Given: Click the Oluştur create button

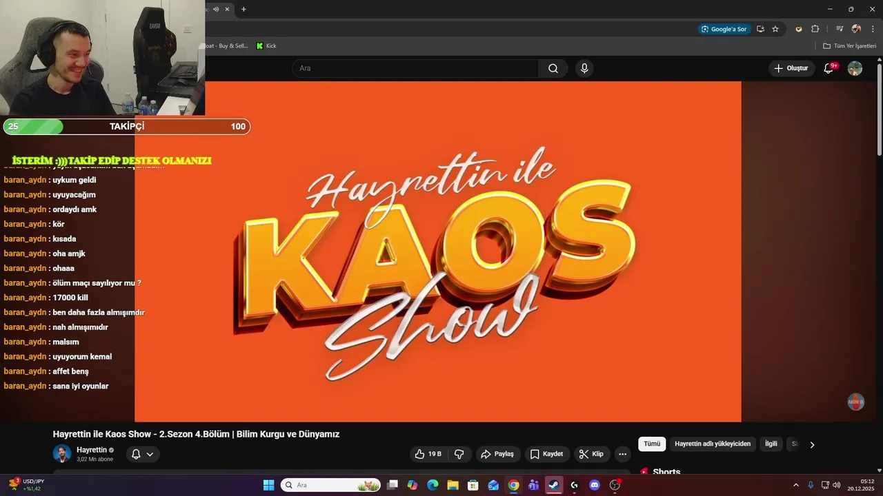Looking at the screenshot, I should (x=791, y=68).
